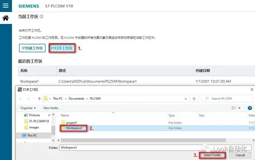Screen dimensions: 255x160
Task: Change the file view layout icon
Action: [234, 108]
